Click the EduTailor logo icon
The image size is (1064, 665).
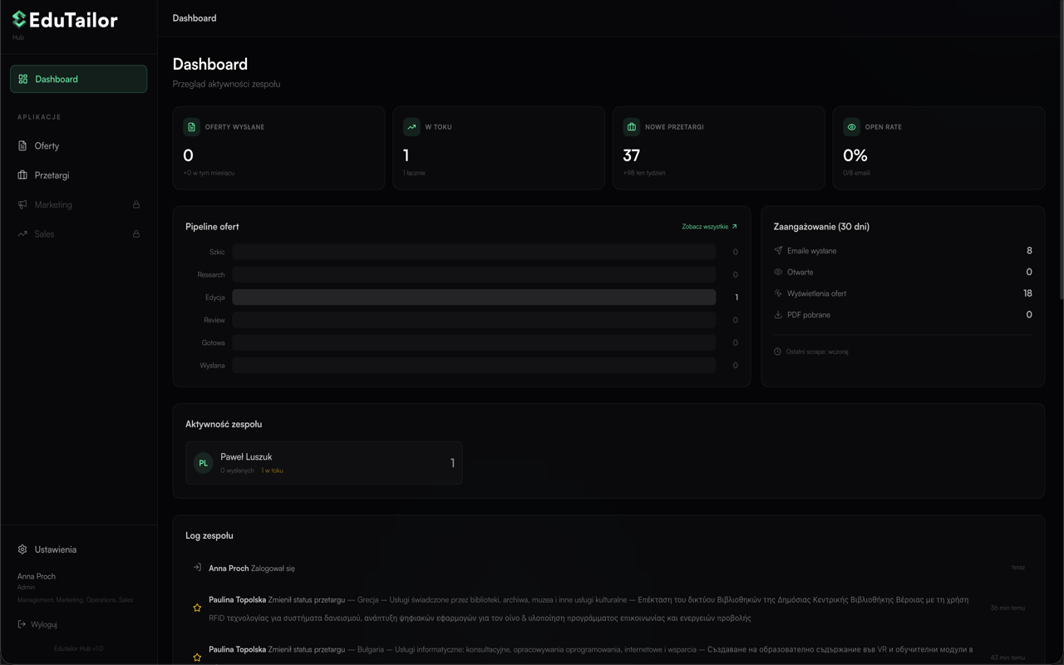point(17,19)
